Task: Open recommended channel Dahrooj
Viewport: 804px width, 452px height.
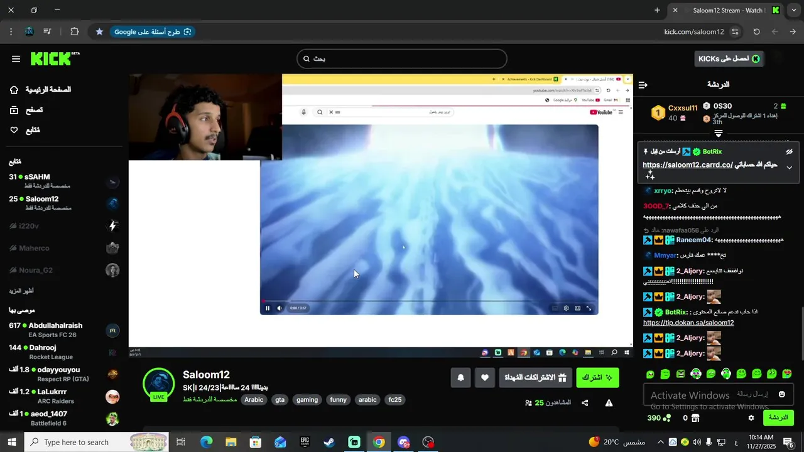Action: point(64,352)
